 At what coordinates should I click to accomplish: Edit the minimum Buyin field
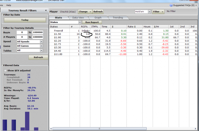(22, 32)
